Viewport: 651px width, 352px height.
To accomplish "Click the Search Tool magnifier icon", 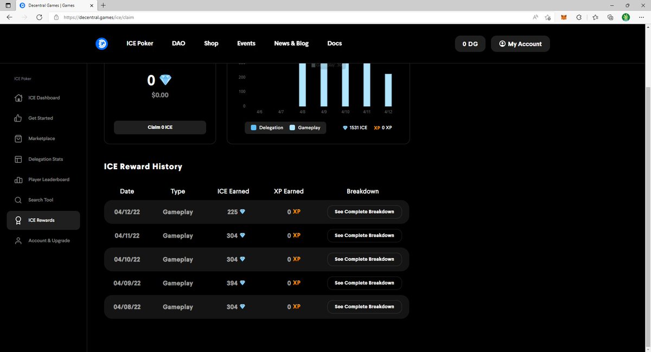I will point(18,200).
